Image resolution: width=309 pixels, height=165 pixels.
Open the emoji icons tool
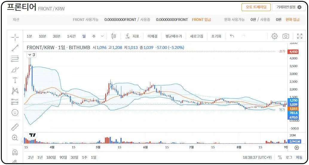[x=15, y=112]
